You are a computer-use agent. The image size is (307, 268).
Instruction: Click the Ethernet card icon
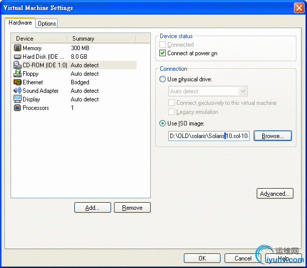(18, 82)
